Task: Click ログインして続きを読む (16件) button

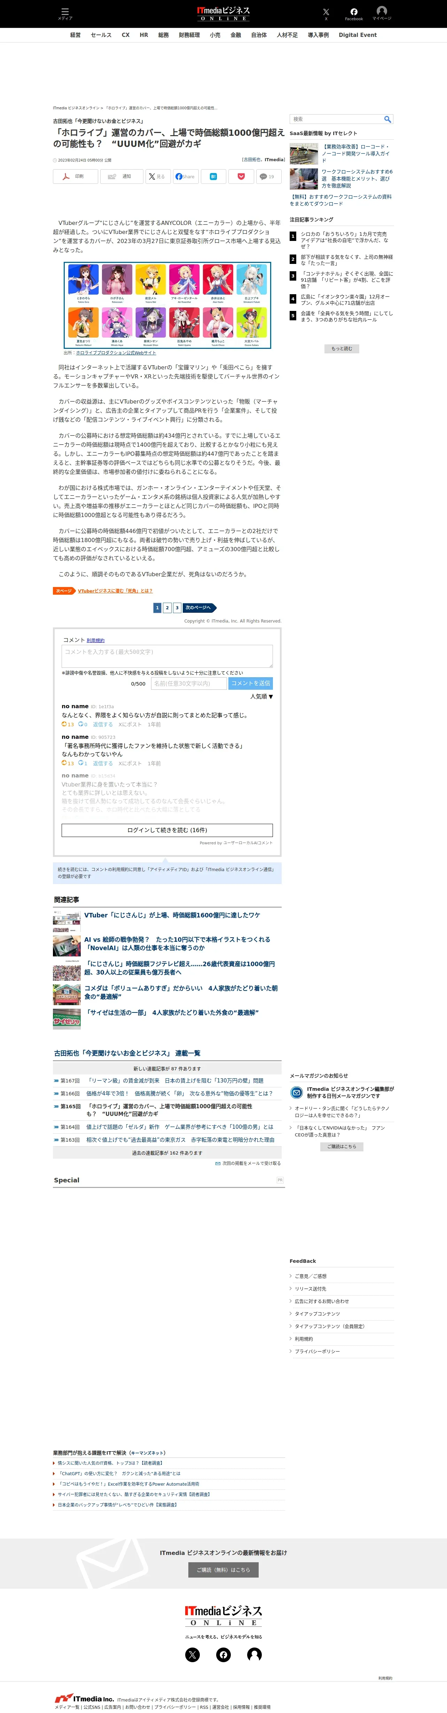Action: [x=167, y=830]
